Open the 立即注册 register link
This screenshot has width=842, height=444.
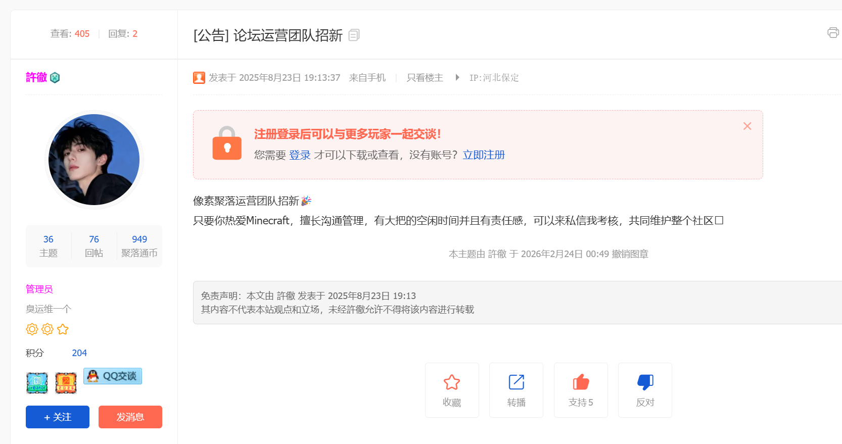pyautogui.click(x=484, y=155)
